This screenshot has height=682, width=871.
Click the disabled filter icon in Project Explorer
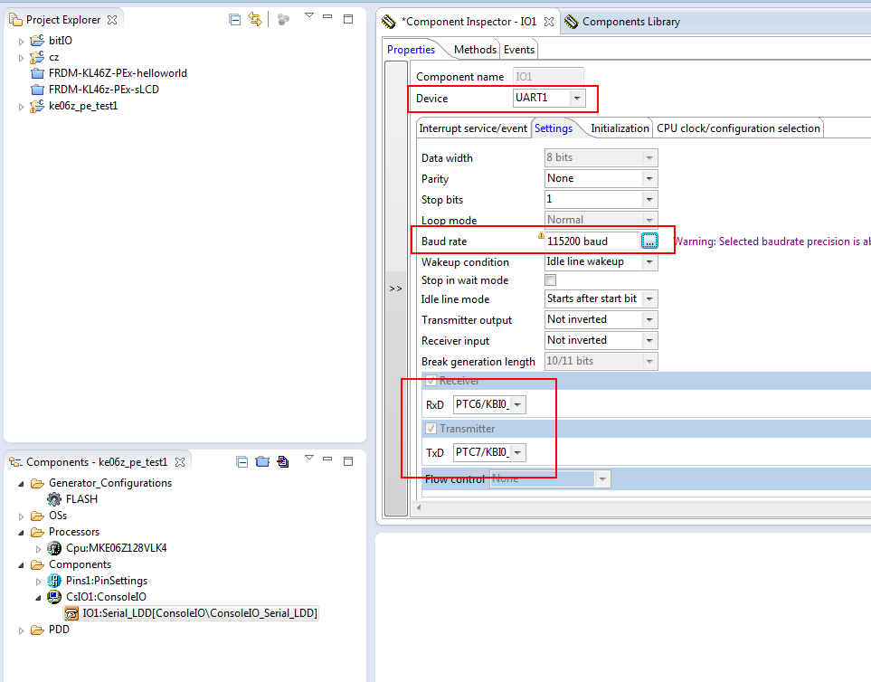coord(283,19)
